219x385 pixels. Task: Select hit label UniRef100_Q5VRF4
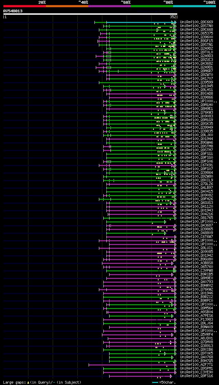196,334
